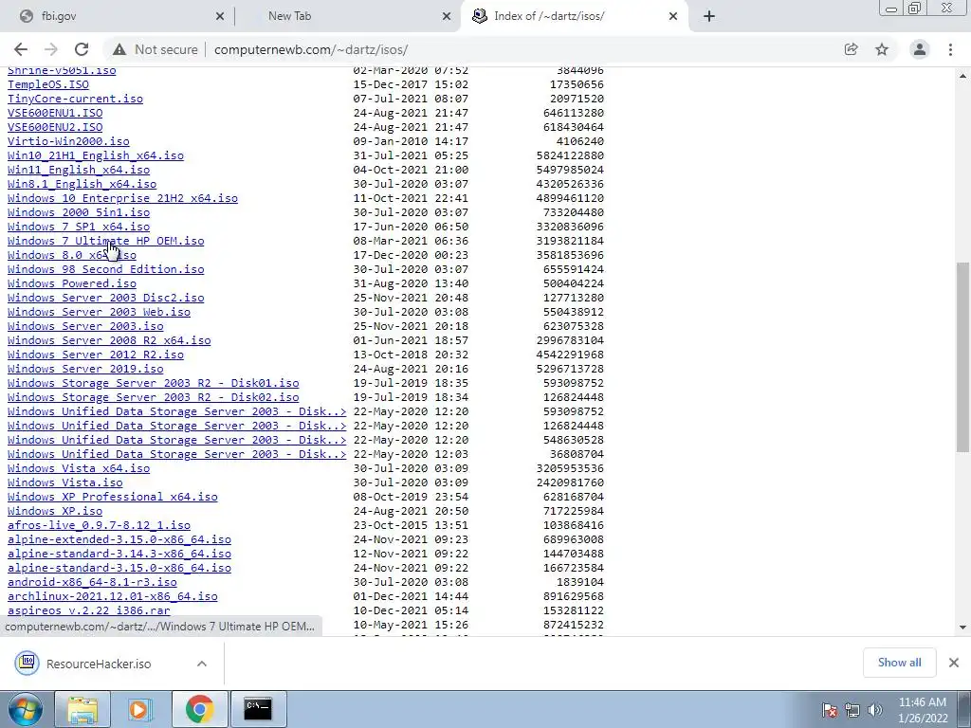Open afros-live_0.9.7-8.12_1.iso link
The image size is (971, 728).
click(99, 525)
